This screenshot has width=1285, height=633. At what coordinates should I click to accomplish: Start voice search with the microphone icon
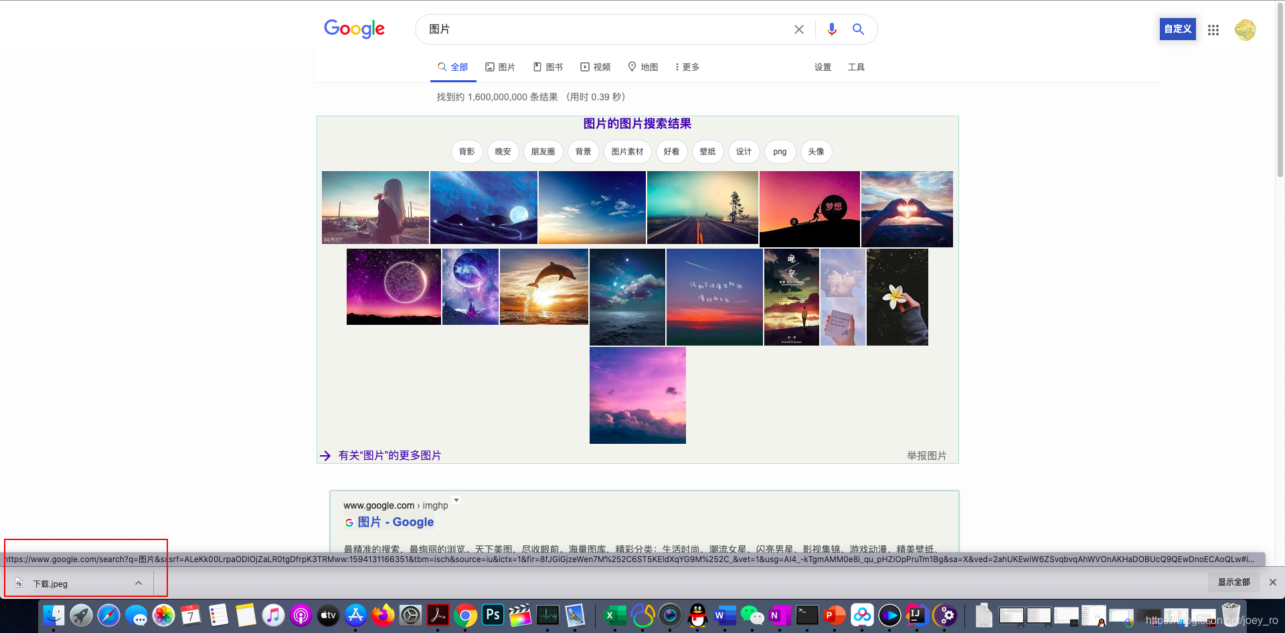click(831, 29)
